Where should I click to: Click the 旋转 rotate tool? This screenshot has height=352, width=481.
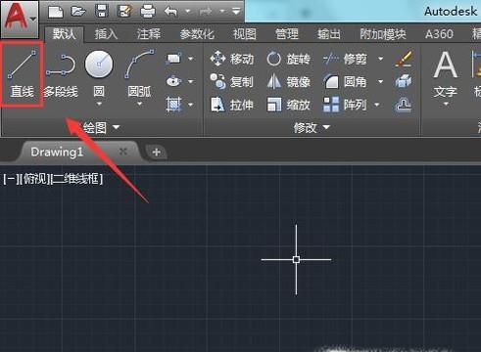tap(288, 59)
